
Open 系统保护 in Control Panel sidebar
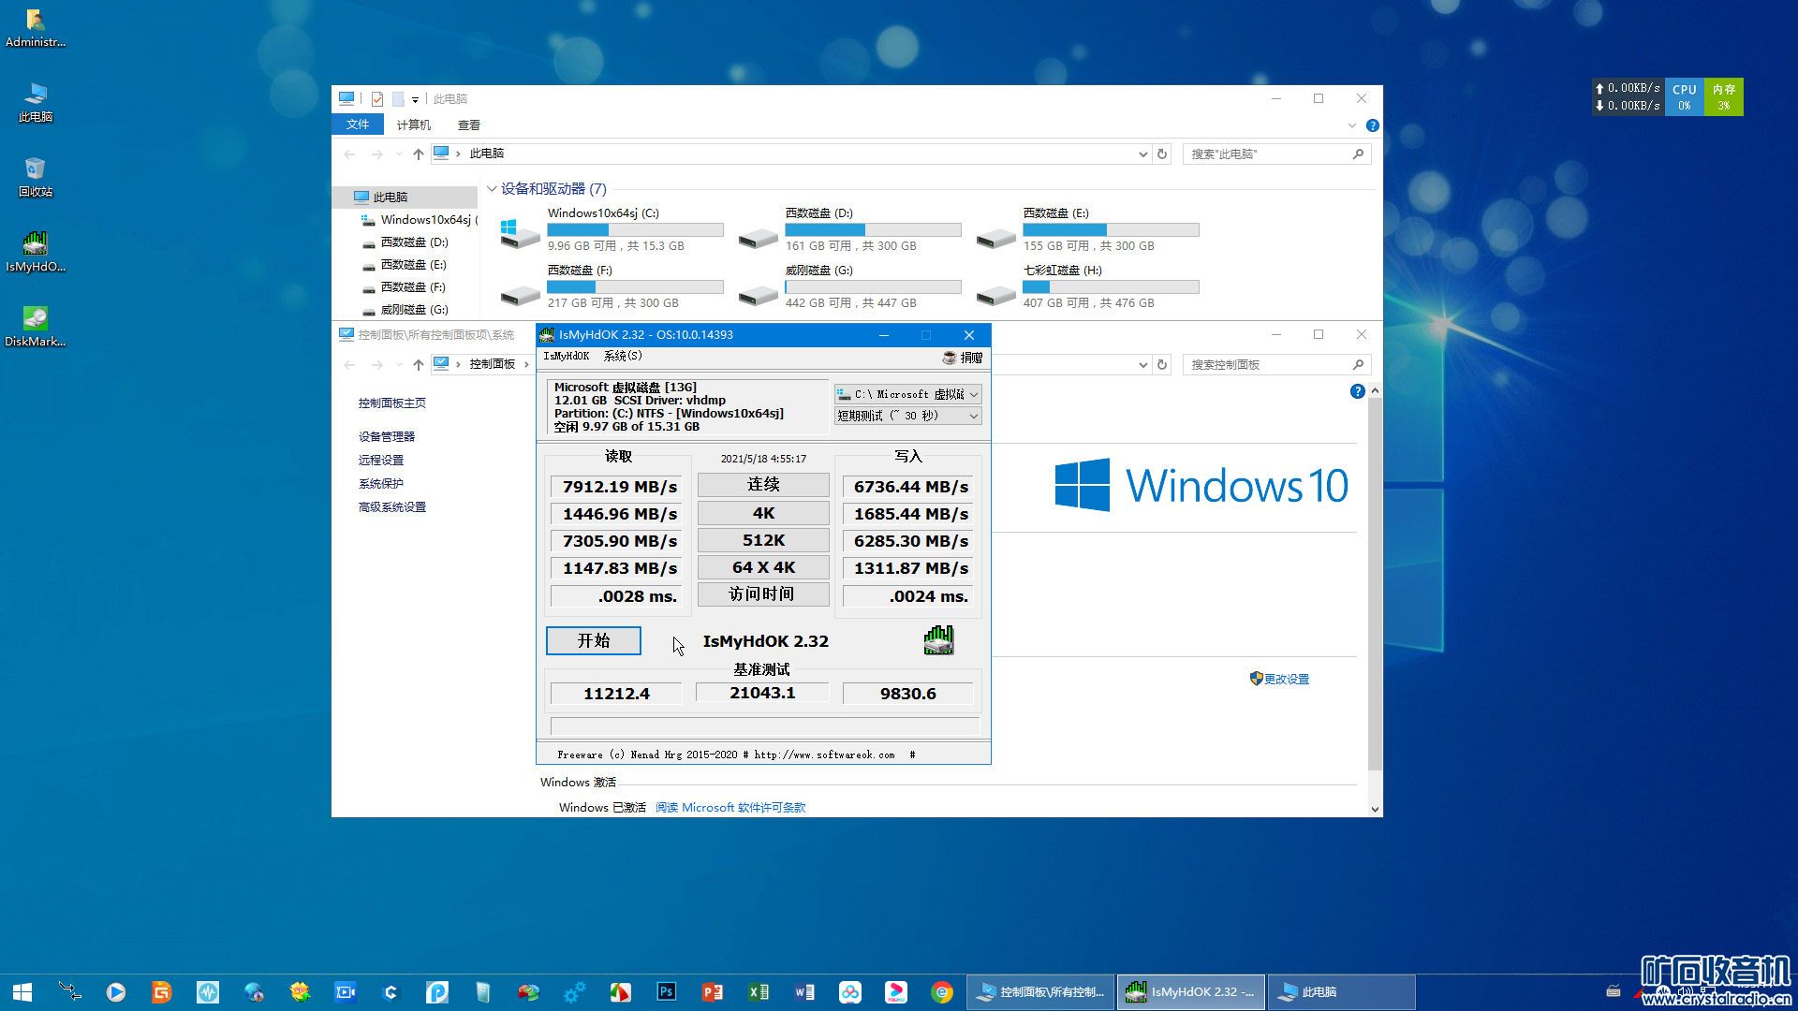tap(381, 483)
